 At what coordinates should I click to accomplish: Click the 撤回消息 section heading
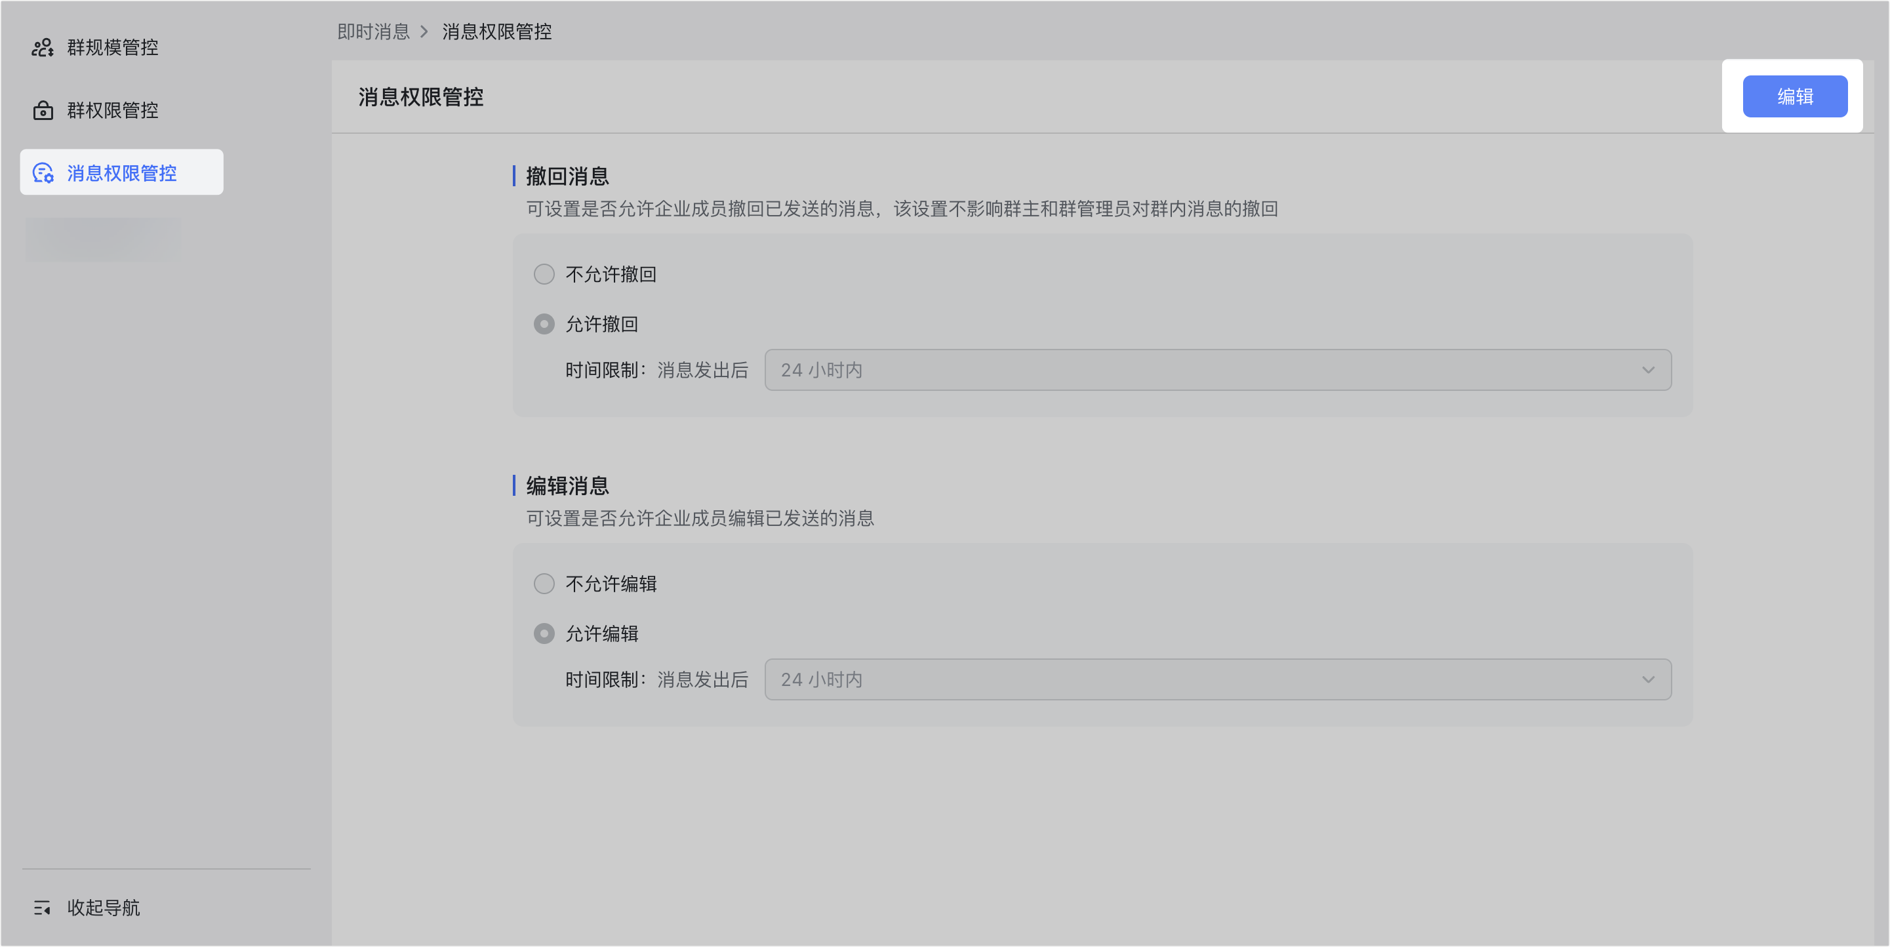coord(567,176)
